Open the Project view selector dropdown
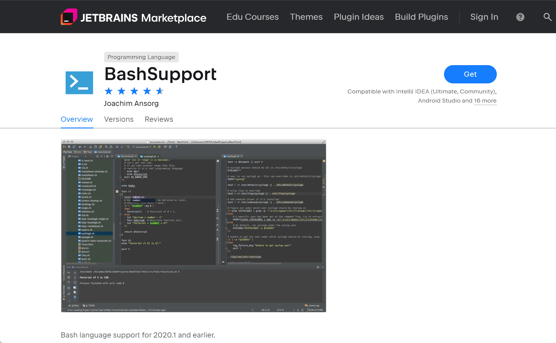556x343 pixels. point(86,156)
